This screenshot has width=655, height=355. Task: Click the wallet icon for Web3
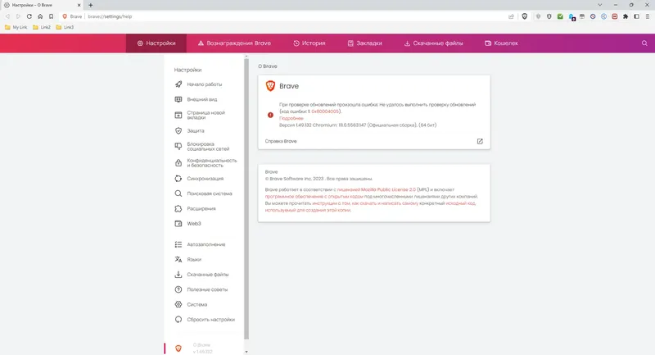click(178, 224)
